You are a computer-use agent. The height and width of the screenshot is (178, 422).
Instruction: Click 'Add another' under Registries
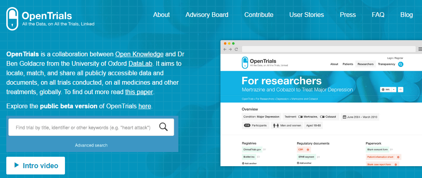click(x=249, y=163)
